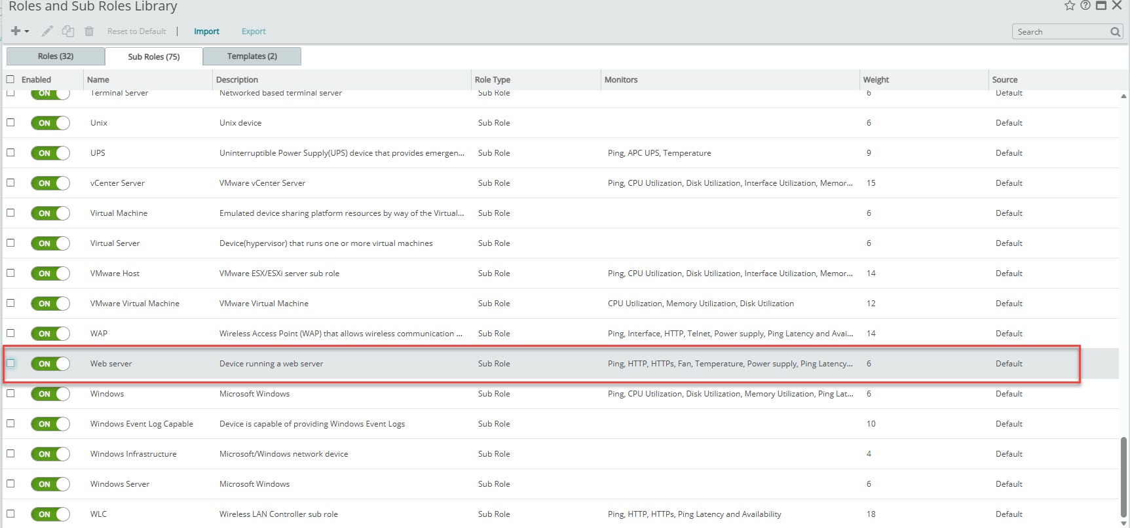
Task: Focus the Search input field
Action: coord(1061,31)
